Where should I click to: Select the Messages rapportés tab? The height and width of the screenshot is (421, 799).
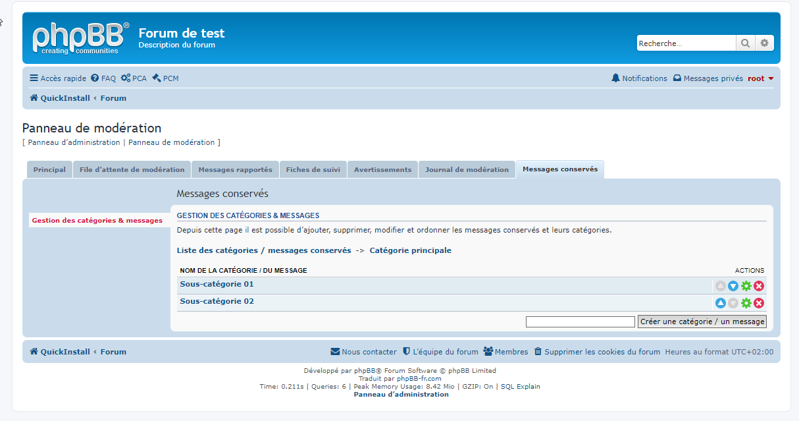235,170
